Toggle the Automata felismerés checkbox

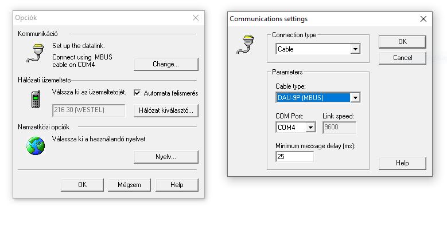[x=137, y=93]
